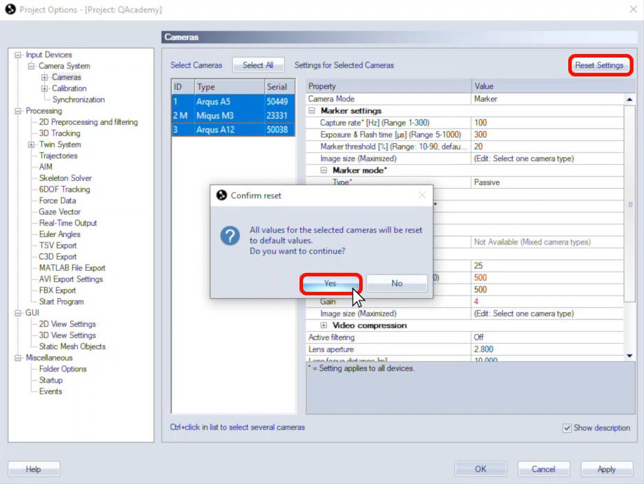Image resolution: width=644 pixels, height=484 pixels.
Task: Edit the Lens aperture value 2.800
Action: point(547,349)
